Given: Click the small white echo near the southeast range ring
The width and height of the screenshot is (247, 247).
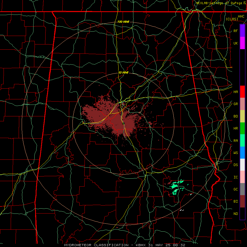Looking at the screenshot, I should 182,210.
